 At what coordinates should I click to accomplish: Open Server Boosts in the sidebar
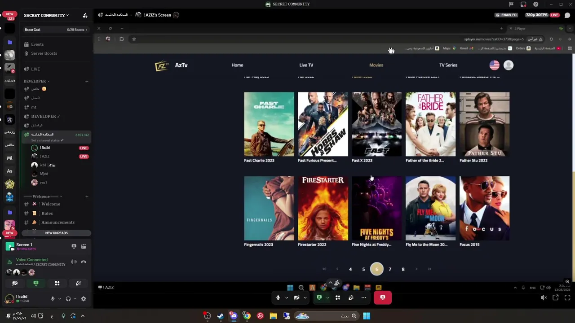tap(44, 53)
